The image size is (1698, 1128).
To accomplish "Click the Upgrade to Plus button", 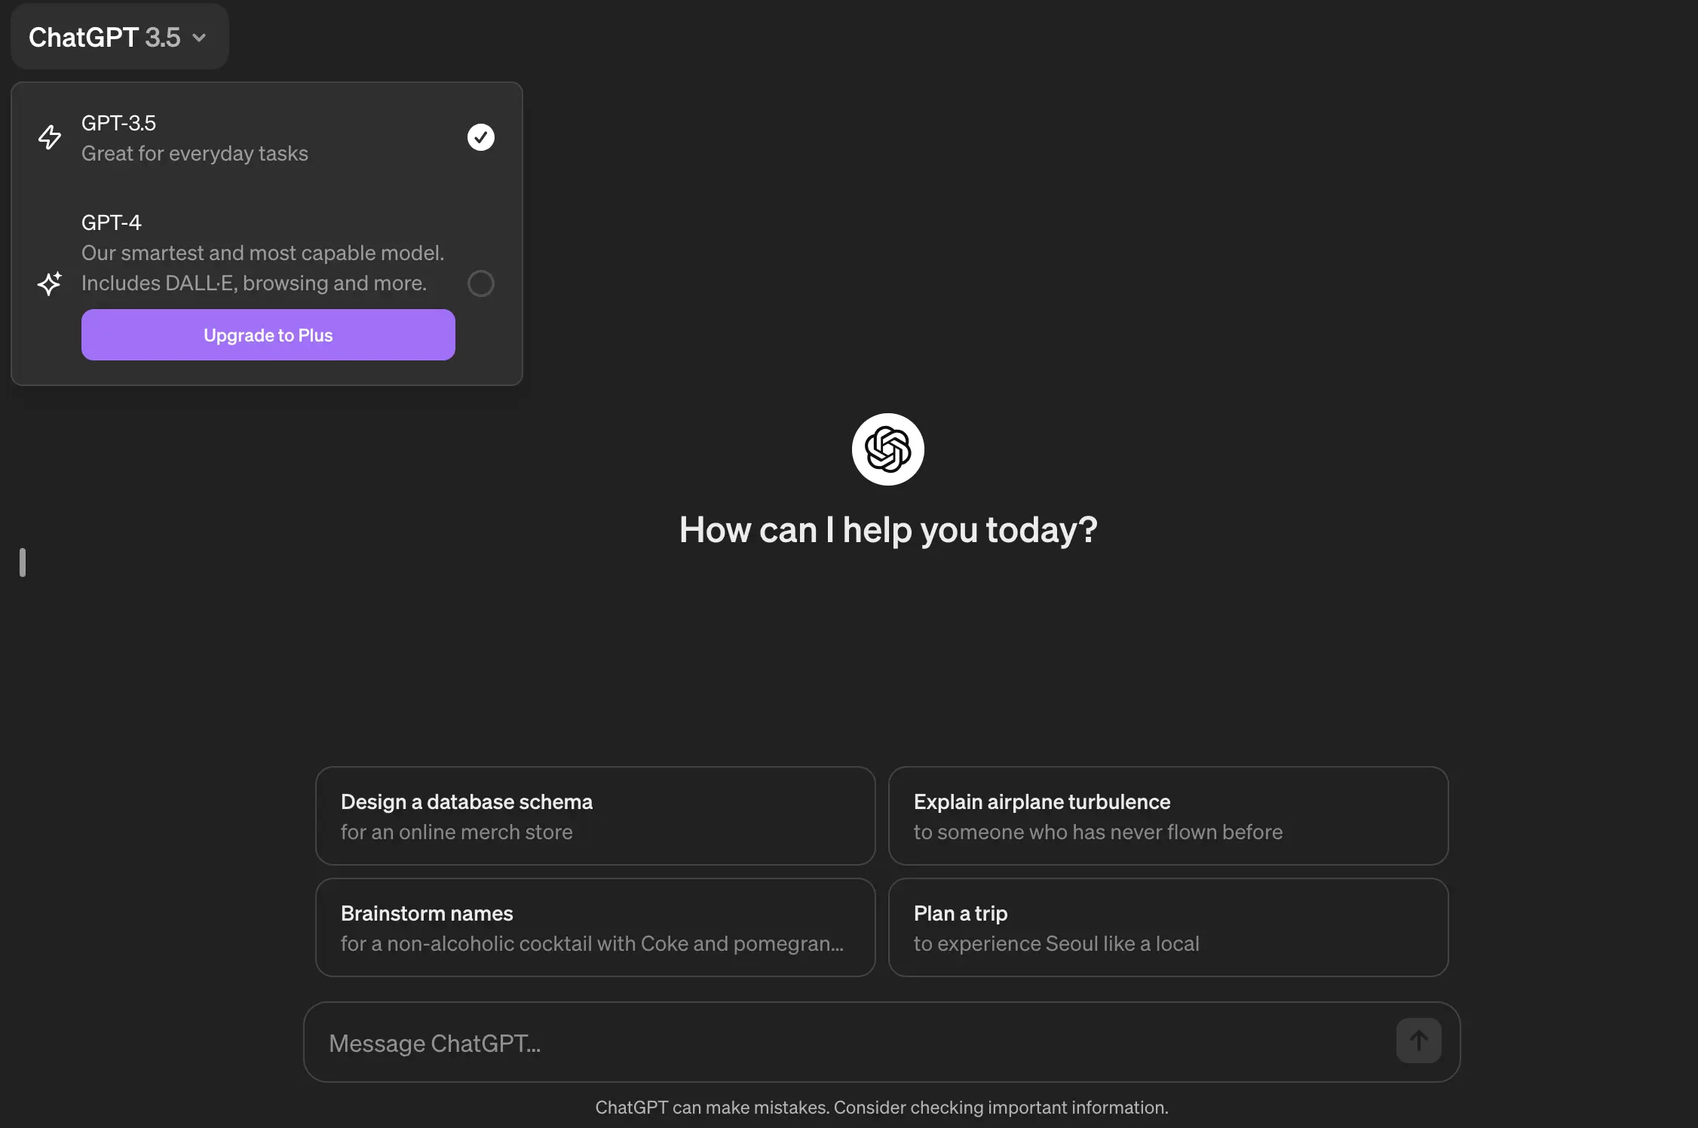I will point(268,335).
